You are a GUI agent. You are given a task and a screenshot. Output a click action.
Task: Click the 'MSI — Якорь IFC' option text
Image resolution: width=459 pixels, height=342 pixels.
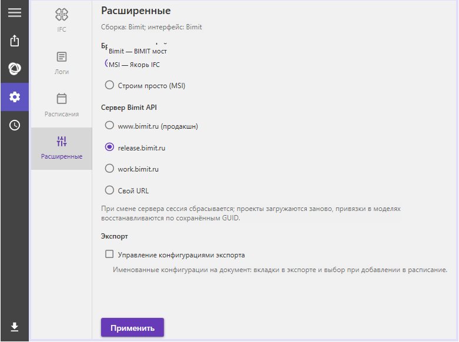(134, 65)
